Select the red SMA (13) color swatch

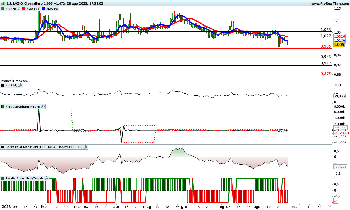coord(24,9)
